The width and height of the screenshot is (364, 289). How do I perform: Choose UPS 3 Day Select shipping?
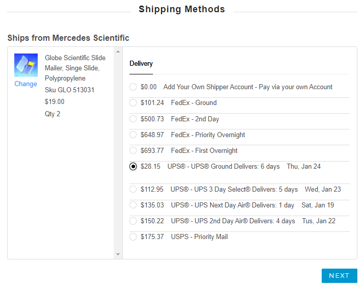[x=133, y=190]
